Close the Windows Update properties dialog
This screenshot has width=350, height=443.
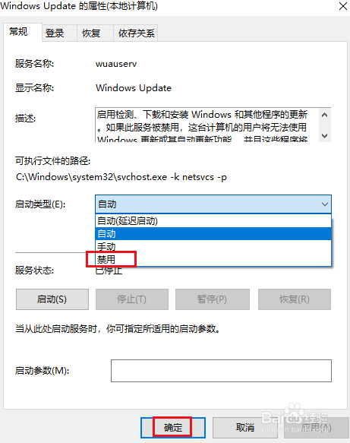pyautogui.click(x=343, y=6)
